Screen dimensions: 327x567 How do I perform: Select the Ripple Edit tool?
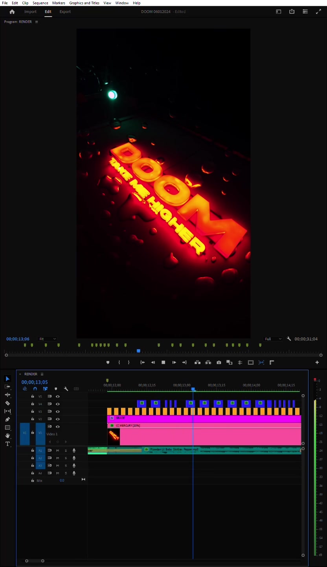(x=7, y=395)
